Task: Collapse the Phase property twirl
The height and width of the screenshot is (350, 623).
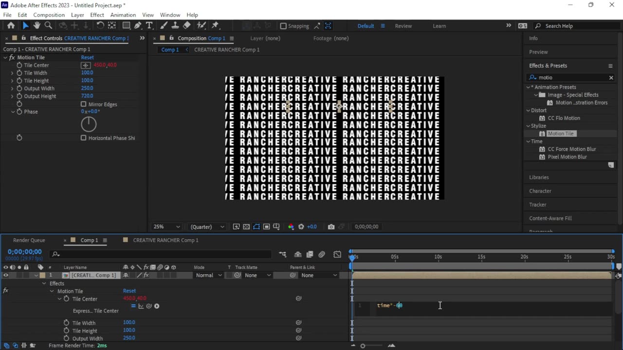Action: pyautogui.click(x=13, y=112)
